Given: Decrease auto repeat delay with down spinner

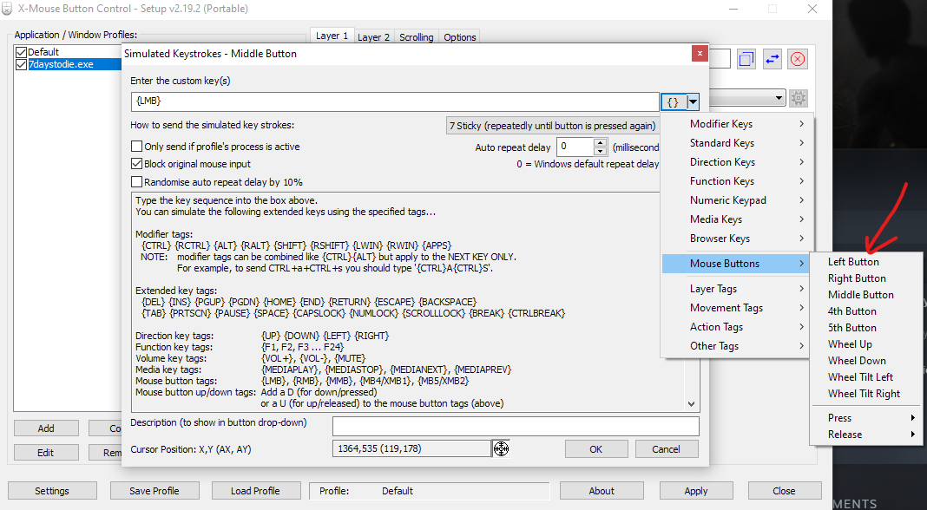Looking at the screenshot, I should coord(600,151).
